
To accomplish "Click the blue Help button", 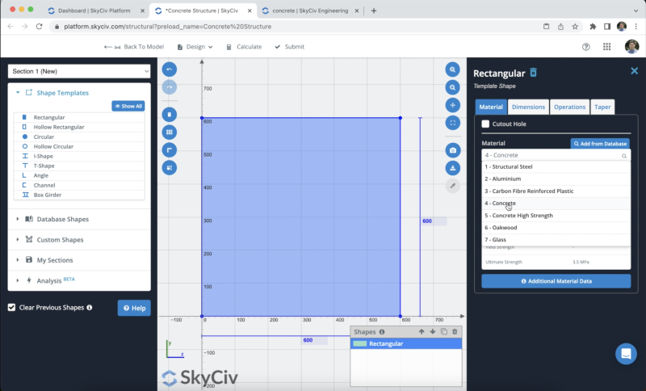I will coord(134,308).
